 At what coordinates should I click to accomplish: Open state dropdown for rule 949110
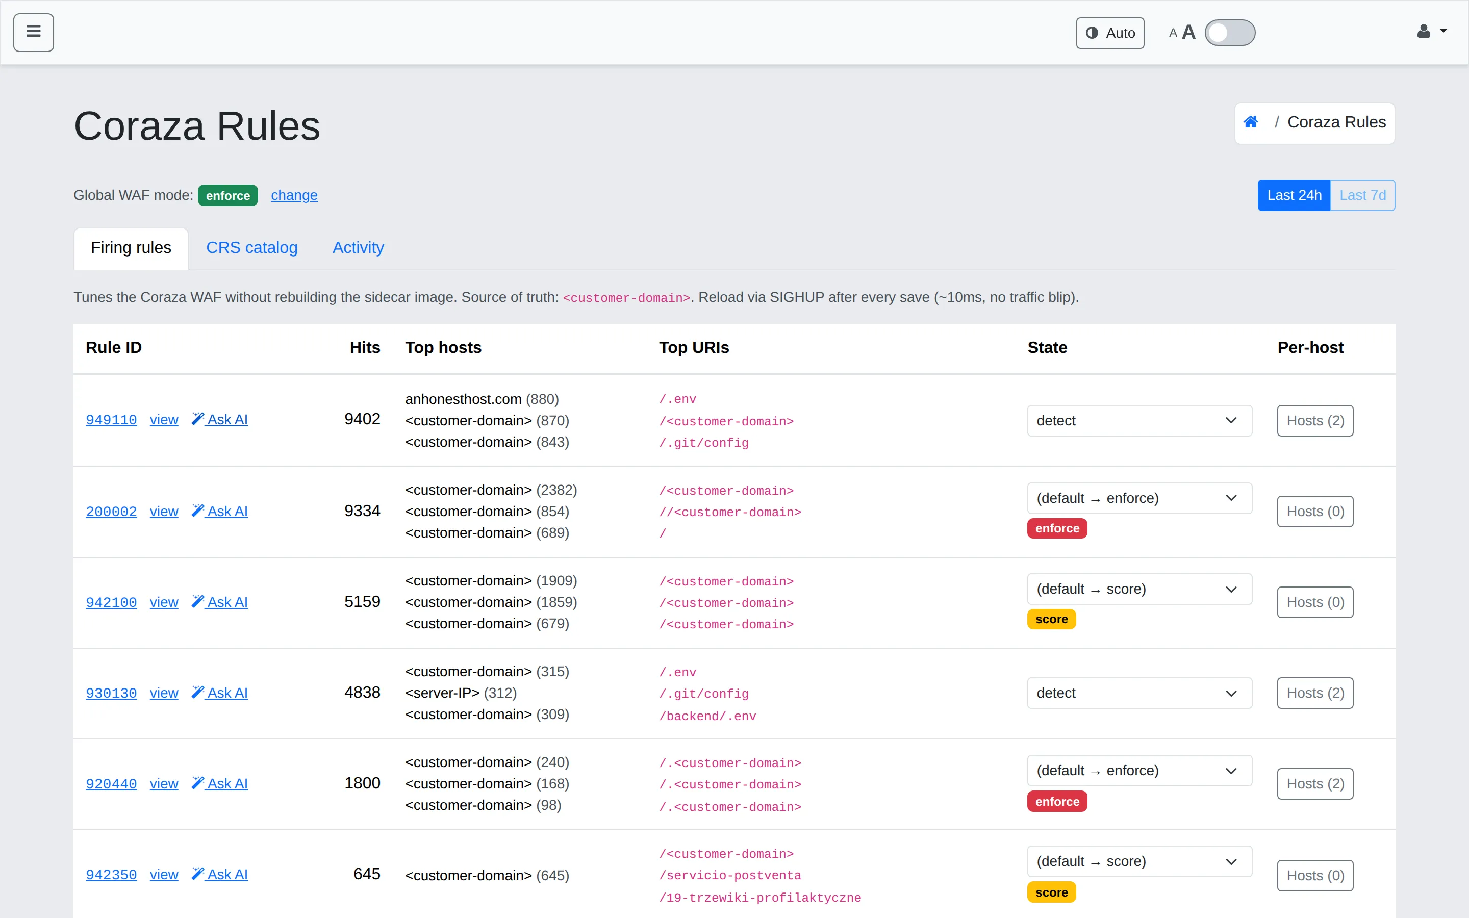point(1139,421)
